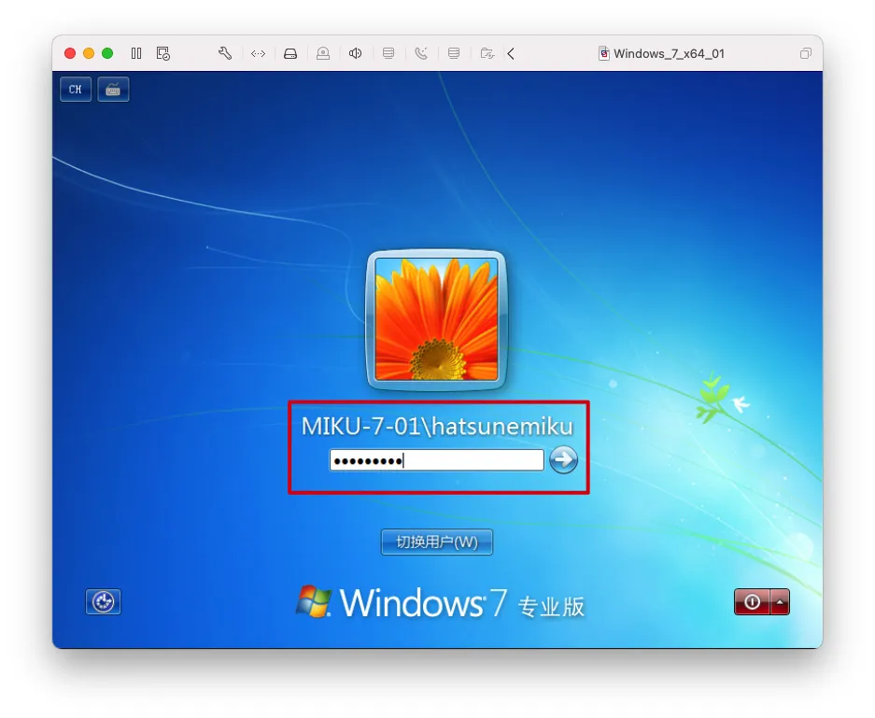Take a snapshot of the VM

(162, 53)
